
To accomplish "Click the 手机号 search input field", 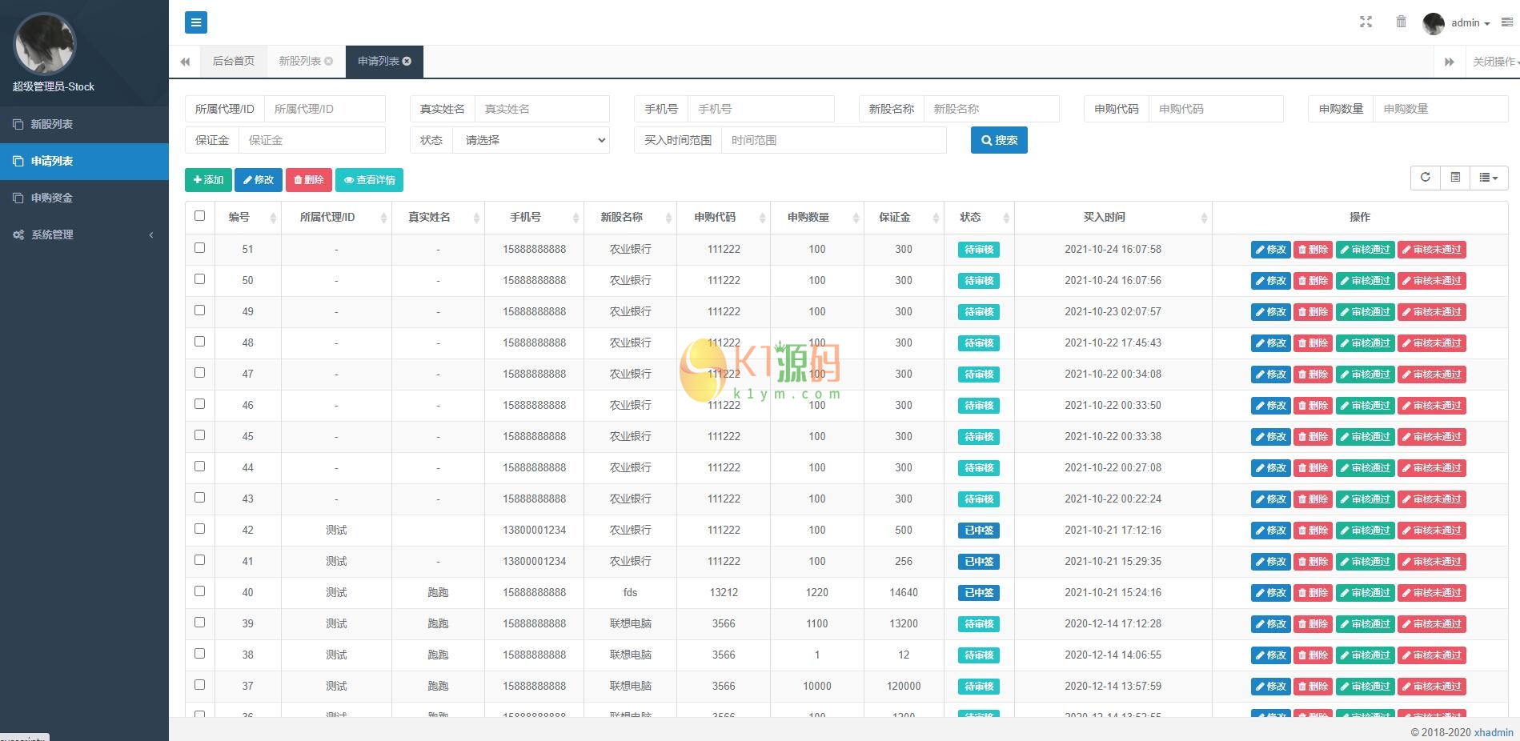I will click(760, 109).
